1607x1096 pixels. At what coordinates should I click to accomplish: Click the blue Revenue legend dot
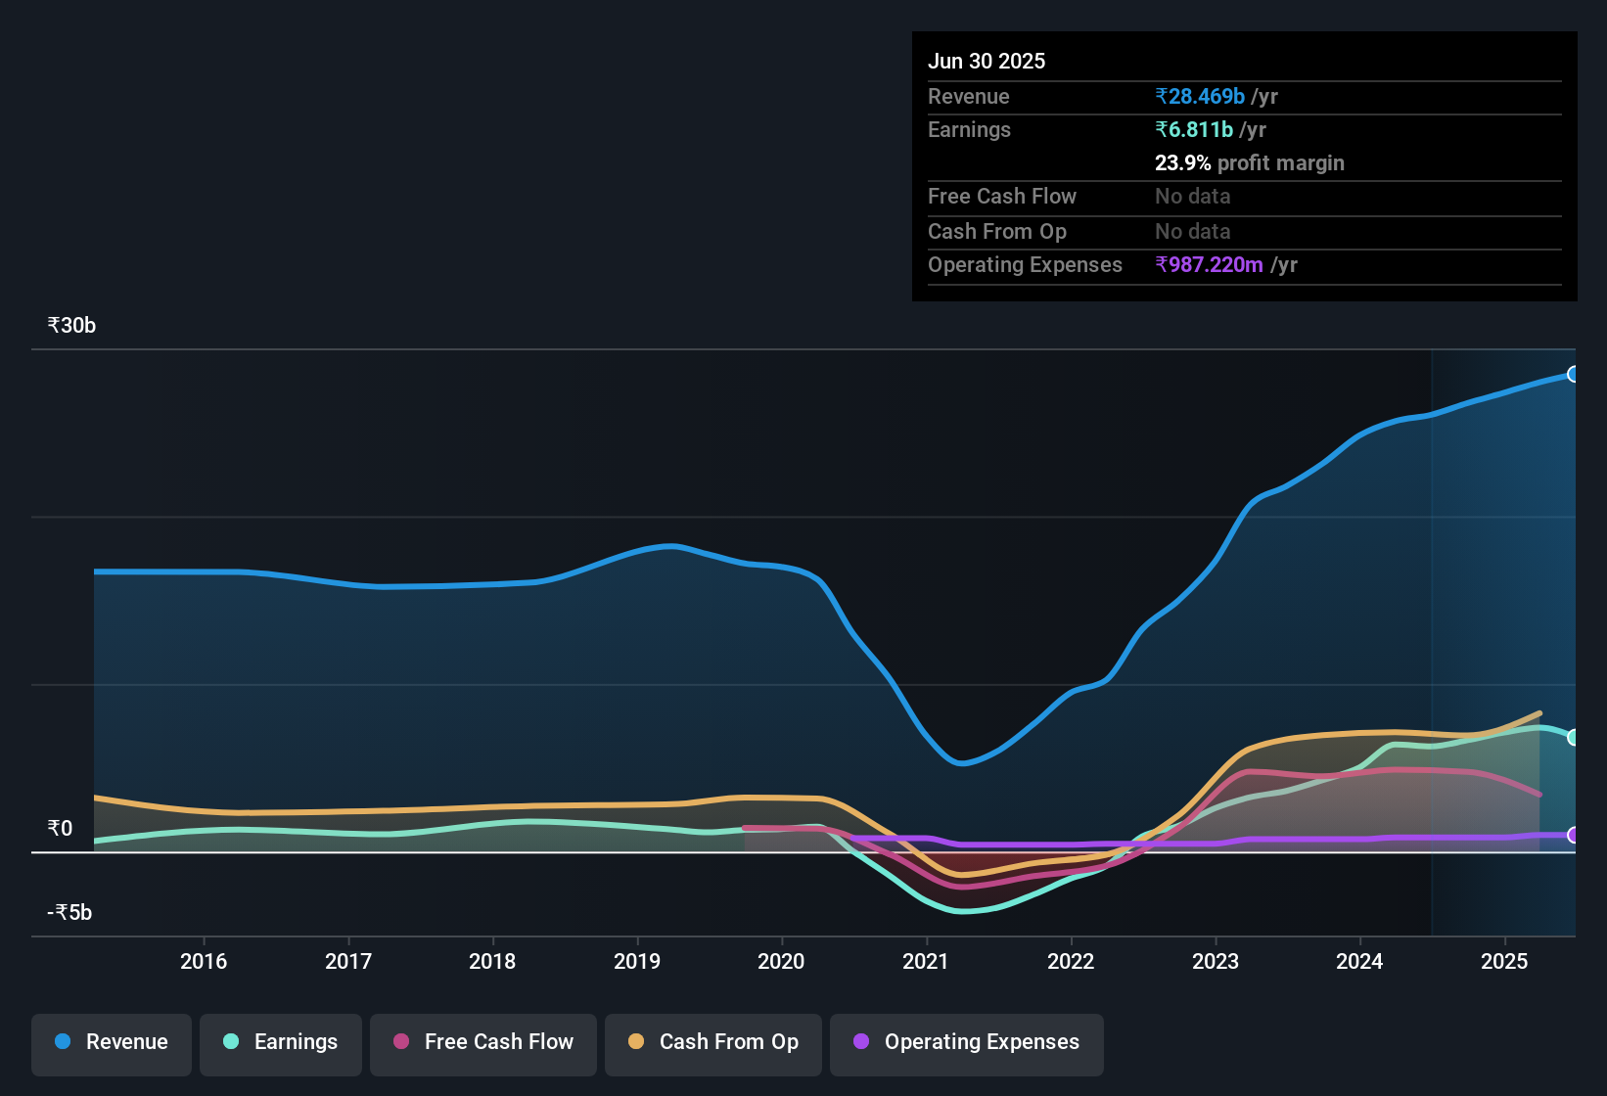coord(62,1042)
